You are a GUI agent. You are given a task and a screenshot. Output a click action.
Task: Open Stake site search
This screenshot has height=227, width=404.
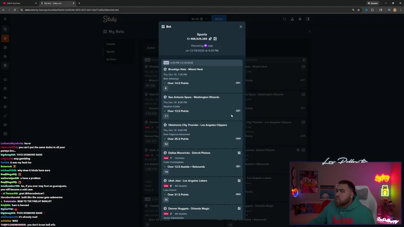coord(284,19)
